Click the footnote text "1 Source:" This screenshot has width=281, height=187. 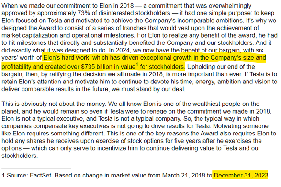[x=15, y=175]
